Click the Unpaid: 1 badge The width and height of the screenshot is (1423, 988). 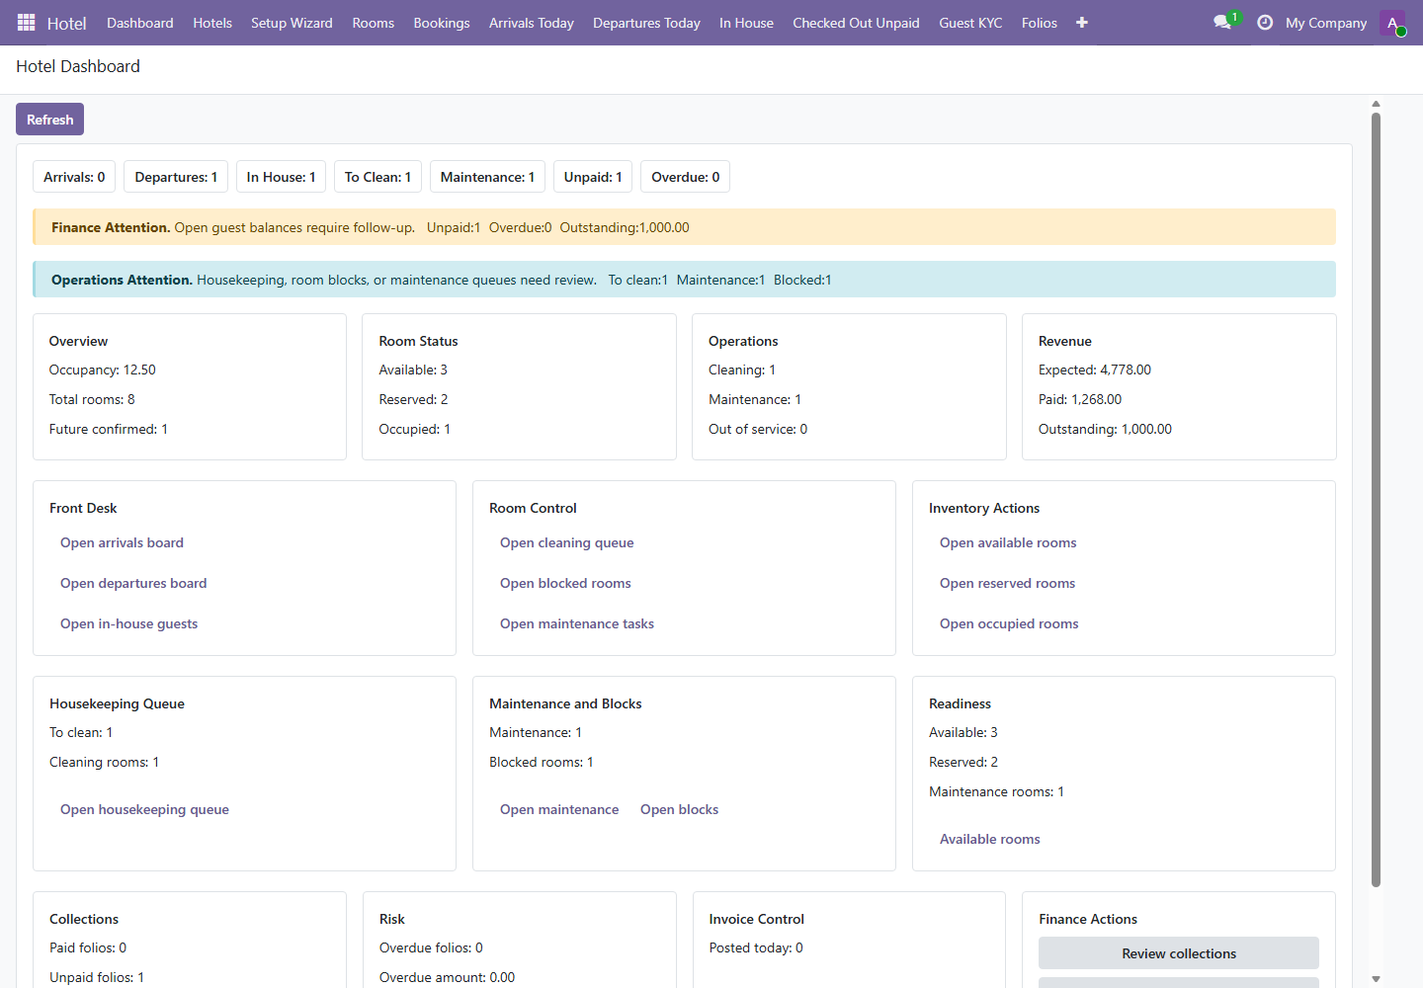[x=593, y=177]
